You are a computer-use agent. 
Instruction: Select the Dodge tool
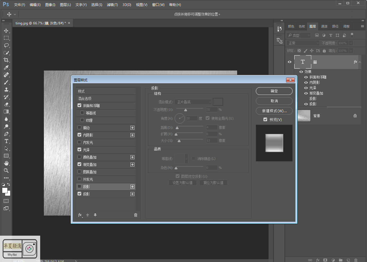[6, 126]
